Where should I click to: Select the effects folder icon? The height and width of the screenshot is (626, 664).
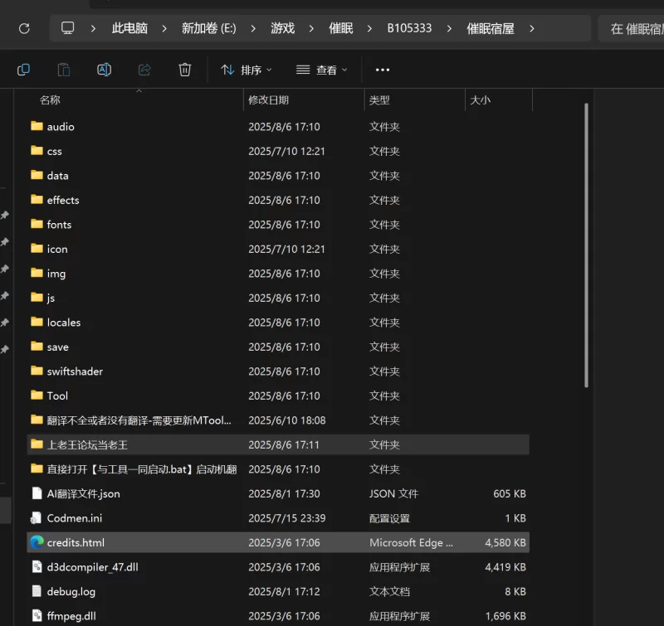tap(37, 199)
